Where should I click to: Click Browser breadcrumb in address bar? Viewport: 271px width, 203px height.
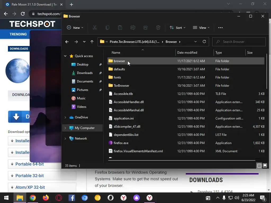click(x=171, y=41)
